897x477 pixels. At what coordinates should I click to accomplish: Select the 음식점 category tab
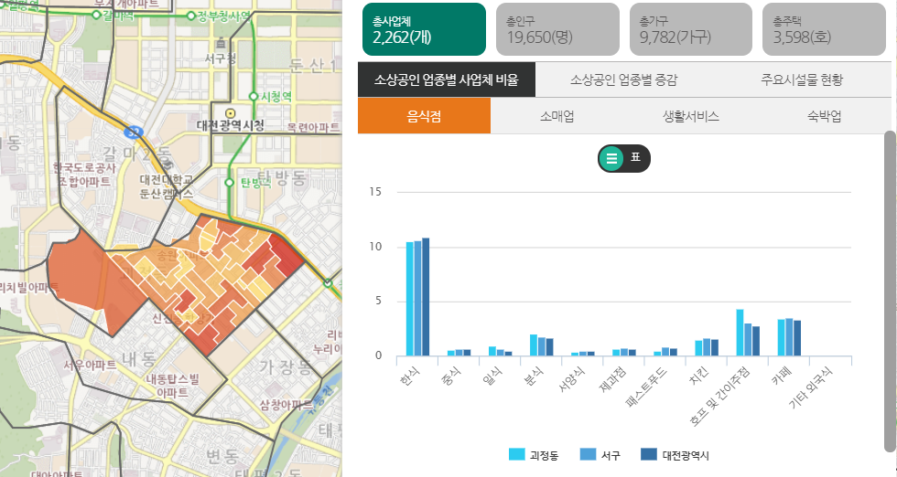pos(424,116)
